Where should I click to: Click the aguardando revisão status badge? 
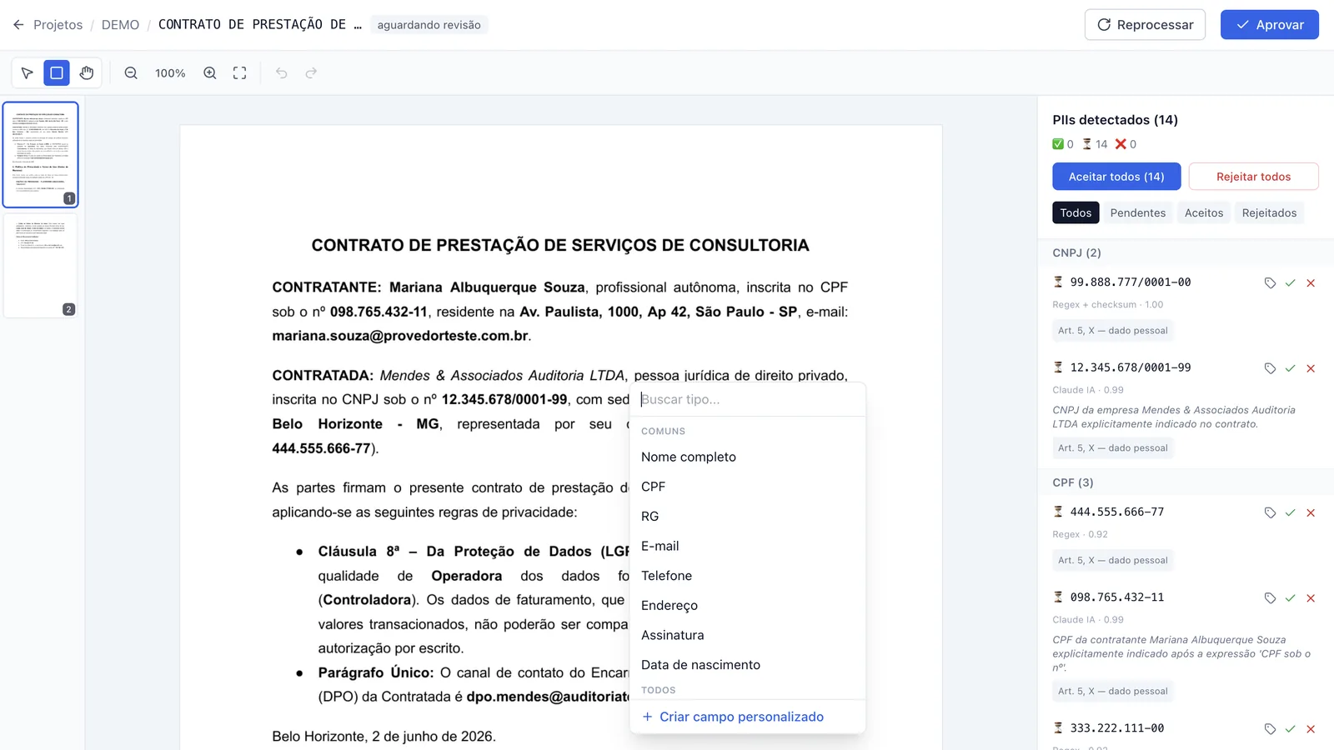pyautogui.click(x=429, y=25)
